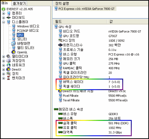Click the value G70GT
This screenshot has height=139, width=149.
click(113, 36)
